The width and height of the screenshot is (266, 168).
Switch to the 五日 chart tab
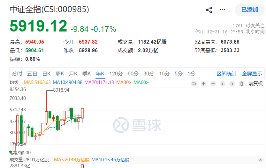tap(32, 74)
